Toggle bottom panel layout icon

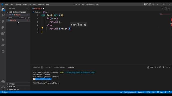pos(148,5)
